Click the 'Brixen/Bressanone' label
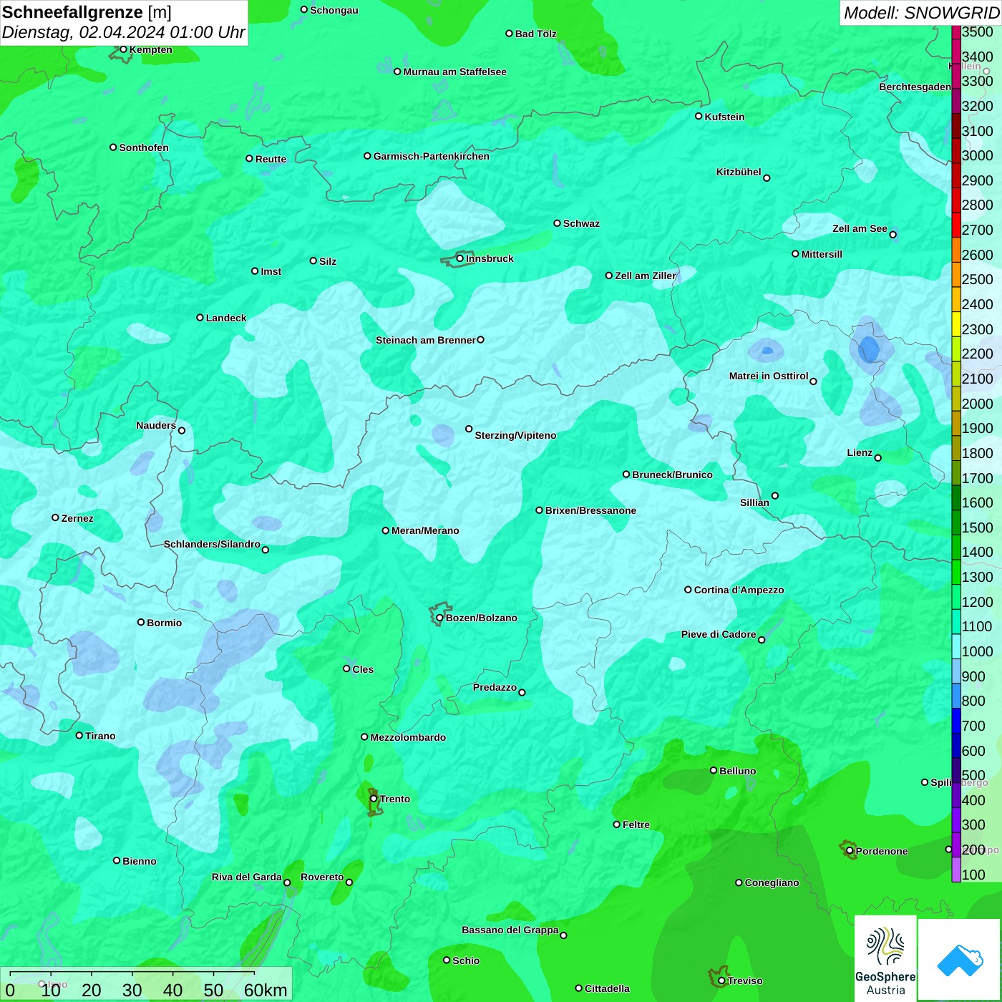Viewport: 1002px width, 1002px height. (590, 510)
